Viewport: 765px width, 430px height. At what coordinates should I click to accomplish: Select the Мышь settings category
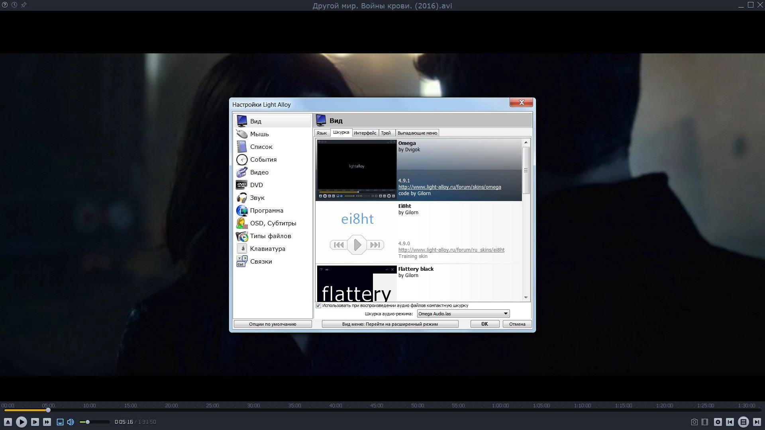[x=273, y=134]
